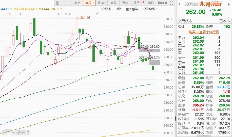Click 卖二 price 262.01
Screen dimensions: 232x137
[x=198, y=49]
